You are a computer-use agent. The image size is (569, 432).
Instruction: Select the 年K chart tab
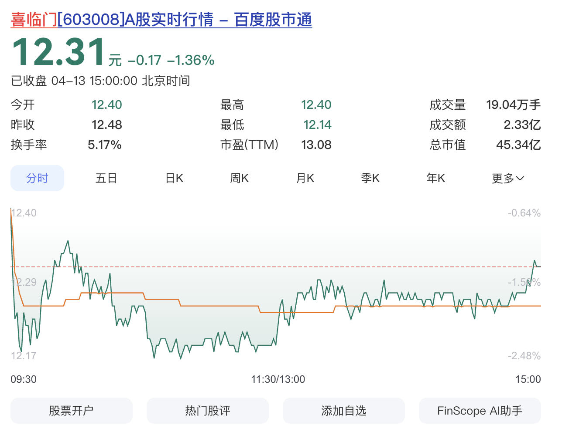pyautogui.click(x=435, y=178)
